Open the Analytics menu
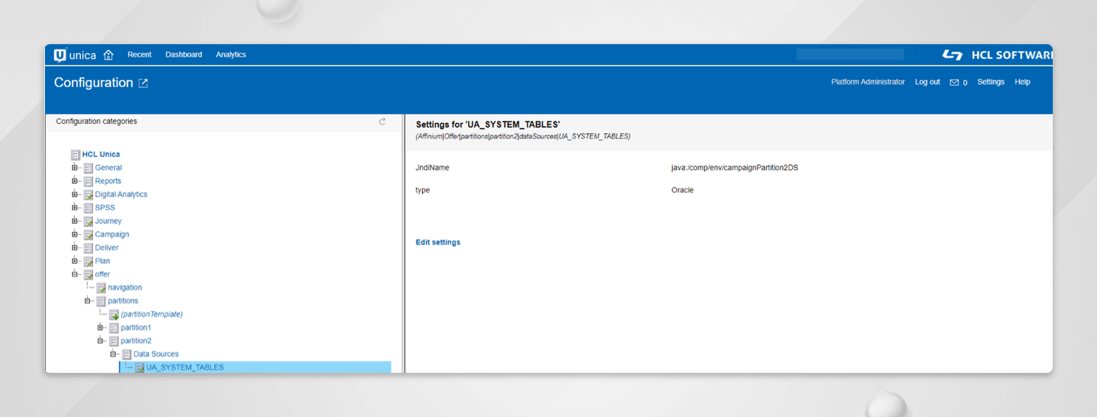The image size is (1097, 417). (x=231, y=55)
